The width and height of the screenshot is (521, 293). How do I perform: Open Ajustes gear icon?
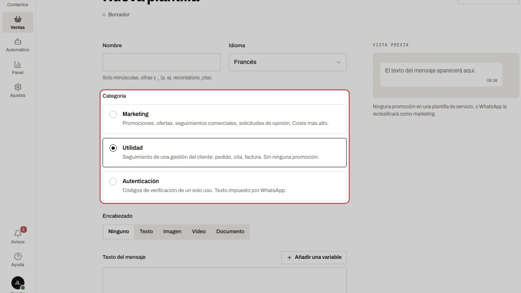pos(18,87)
